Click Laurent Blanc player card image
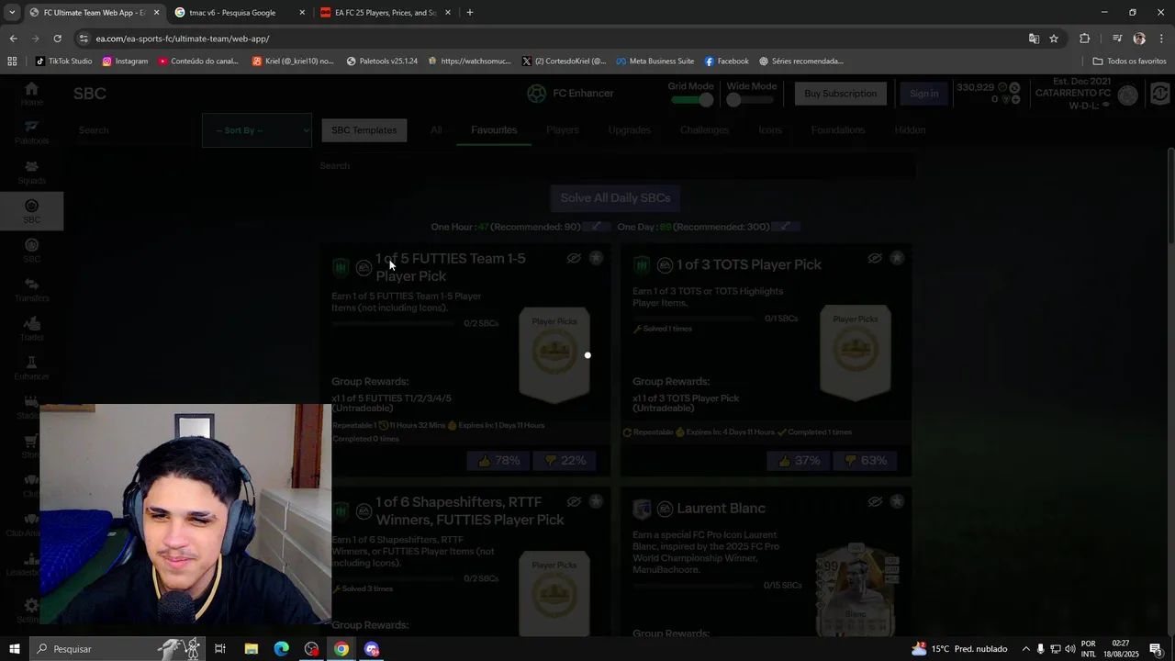Viewport: 1175px width, 661px height. click(x=856, y=591)
